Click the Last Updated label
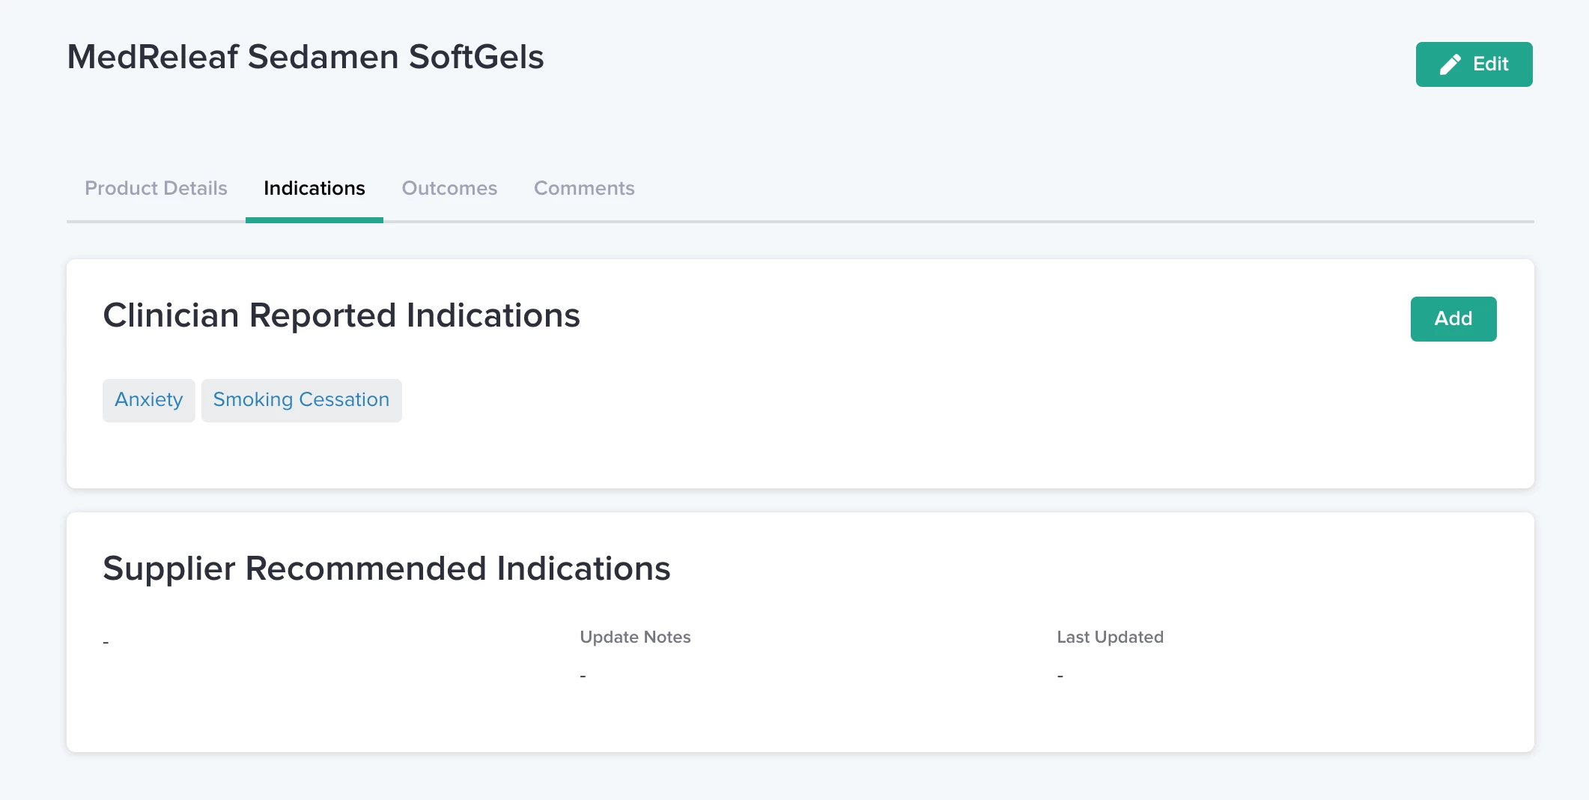 pyautogui.click(x=1110, y=637)
